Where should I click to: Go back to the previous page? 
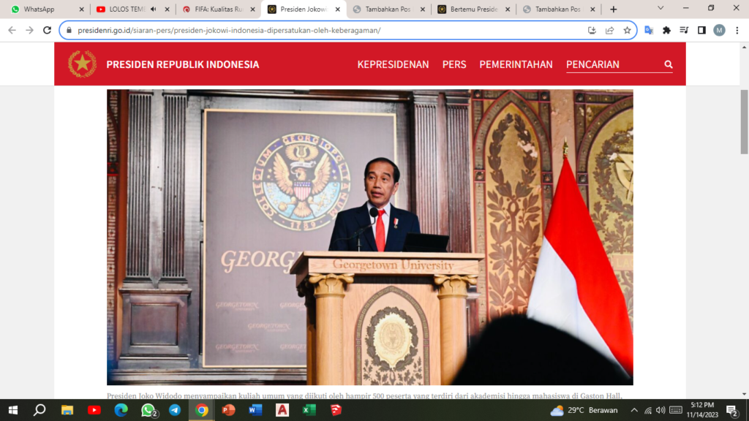[12, 30]
